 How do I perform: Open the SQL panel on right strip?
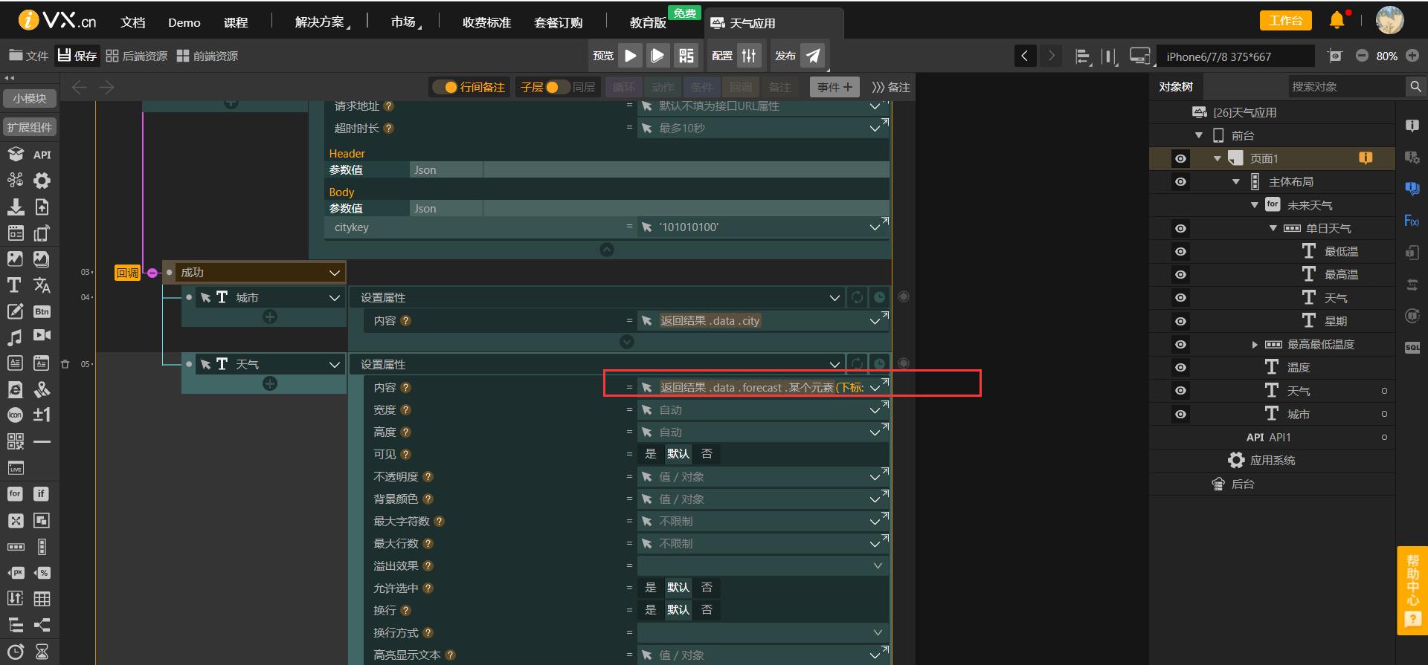1412,347
